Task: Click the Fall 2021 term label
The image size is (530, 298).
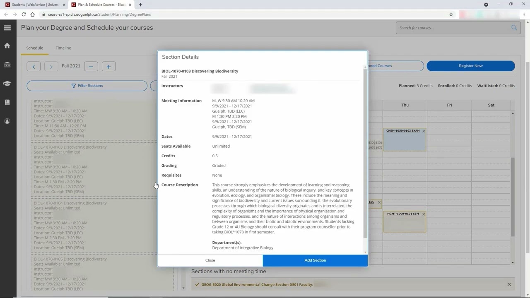Action: tap(71, 66)
